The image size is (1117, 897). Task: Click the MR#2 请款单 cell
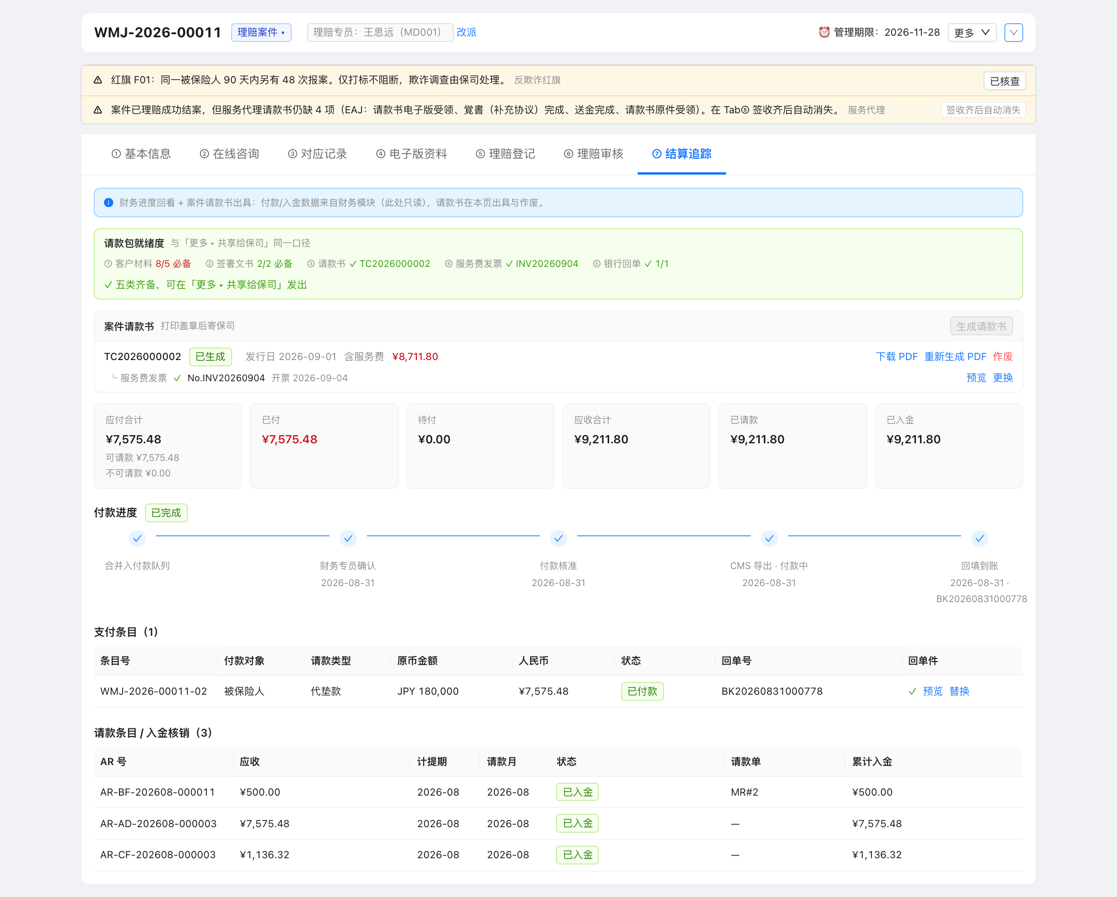coord(745,793)
